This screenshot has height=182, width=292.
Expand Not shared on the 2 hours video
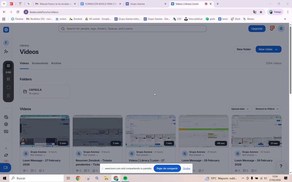point(38,155)
